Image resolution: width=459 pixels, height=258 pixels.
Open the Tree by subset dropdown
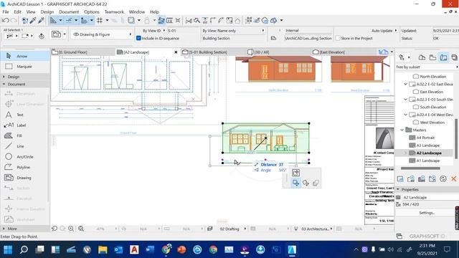pos(427,67)
